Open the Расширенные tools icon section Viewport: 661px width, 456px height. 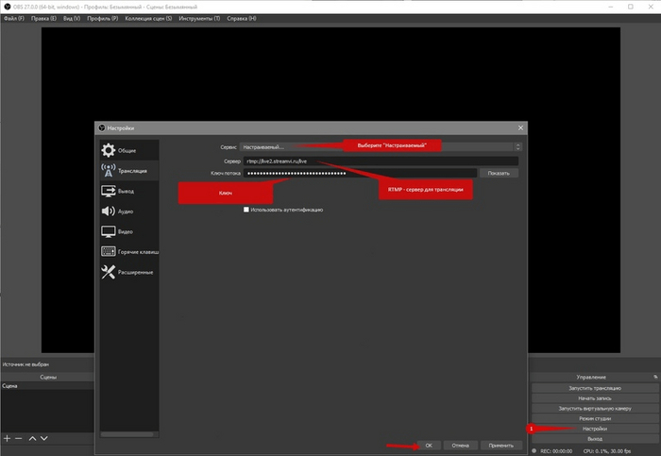109,272
